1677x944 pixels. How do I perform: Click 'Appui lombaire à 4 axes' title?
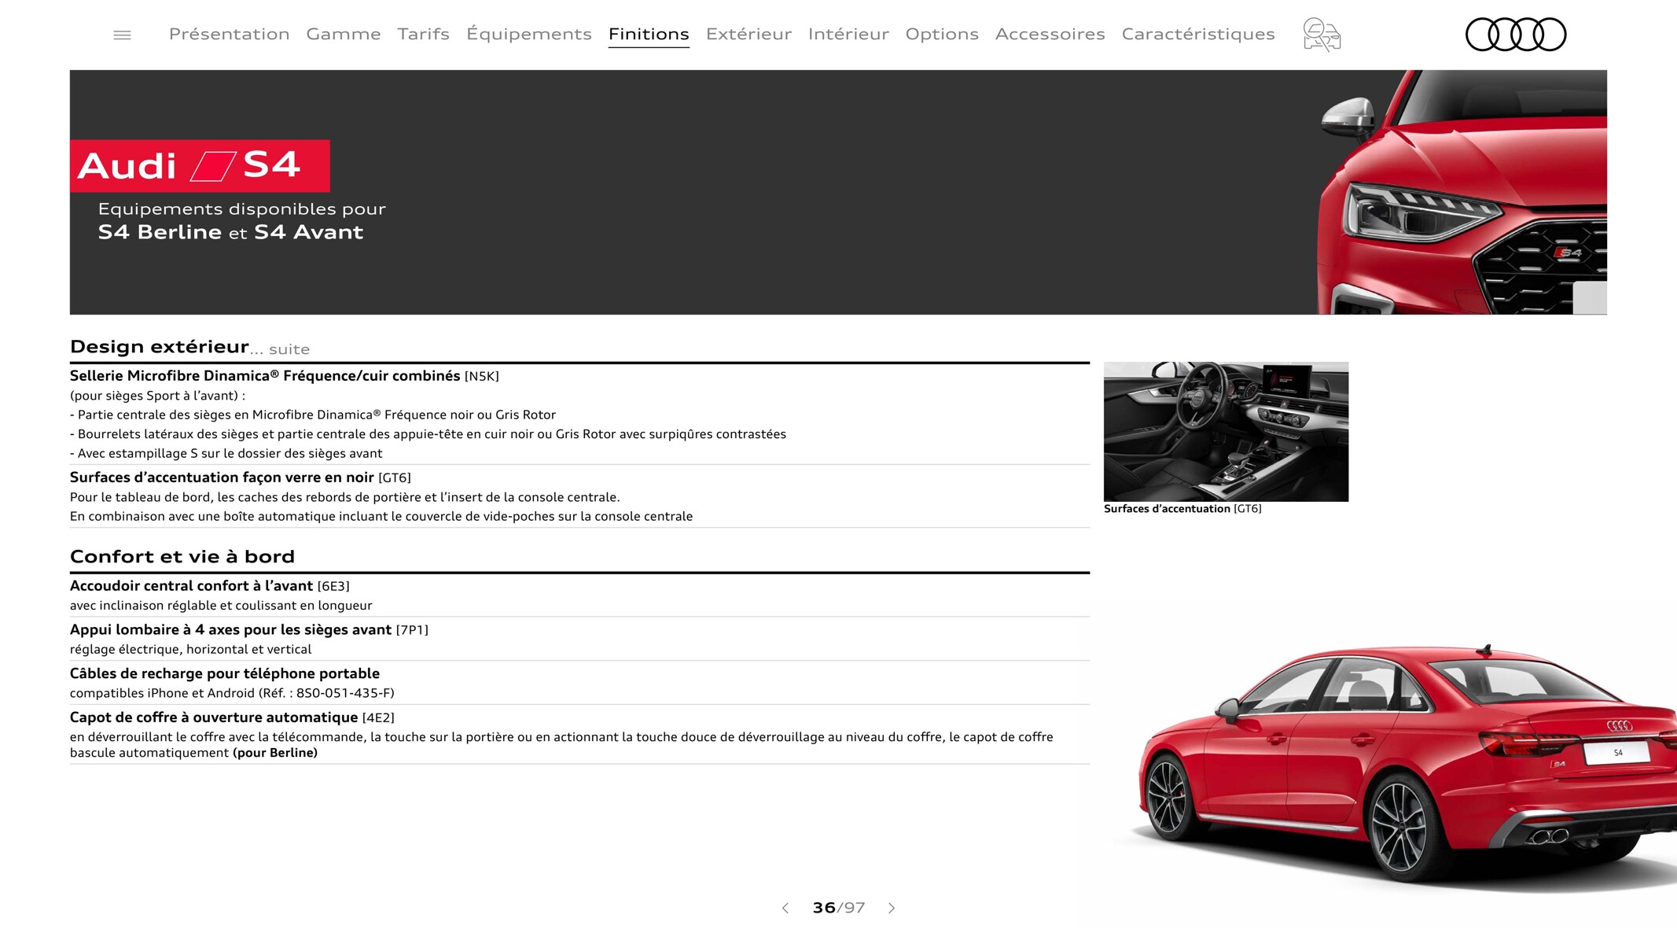pos(230,630)
